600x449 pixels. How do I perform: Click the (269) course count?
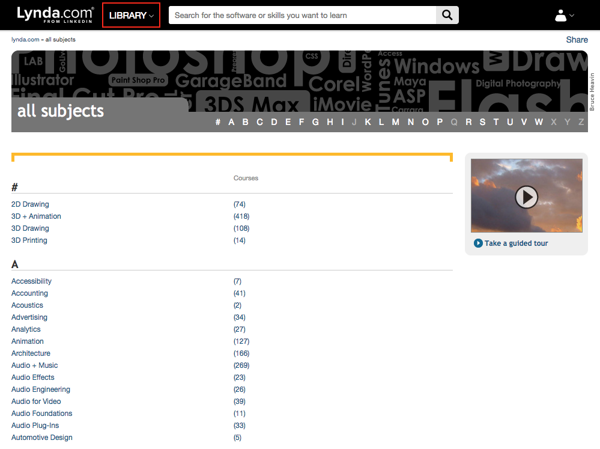coord(241,365)
